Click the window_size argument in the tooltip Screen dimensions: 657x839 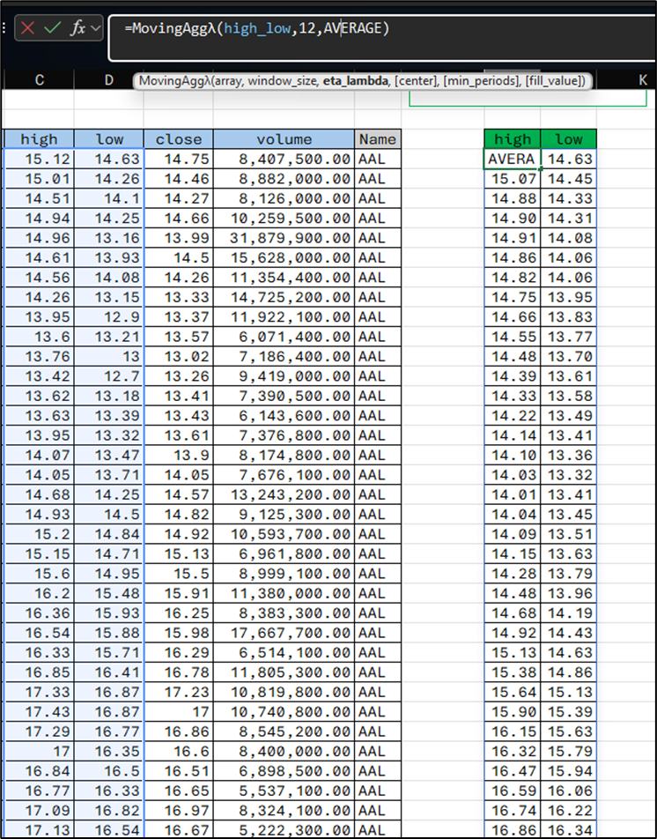[284, 81]
